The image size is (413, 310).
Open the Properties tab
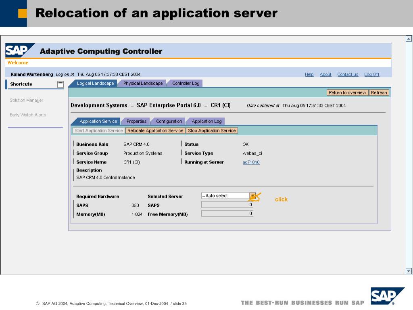[136, 121]
